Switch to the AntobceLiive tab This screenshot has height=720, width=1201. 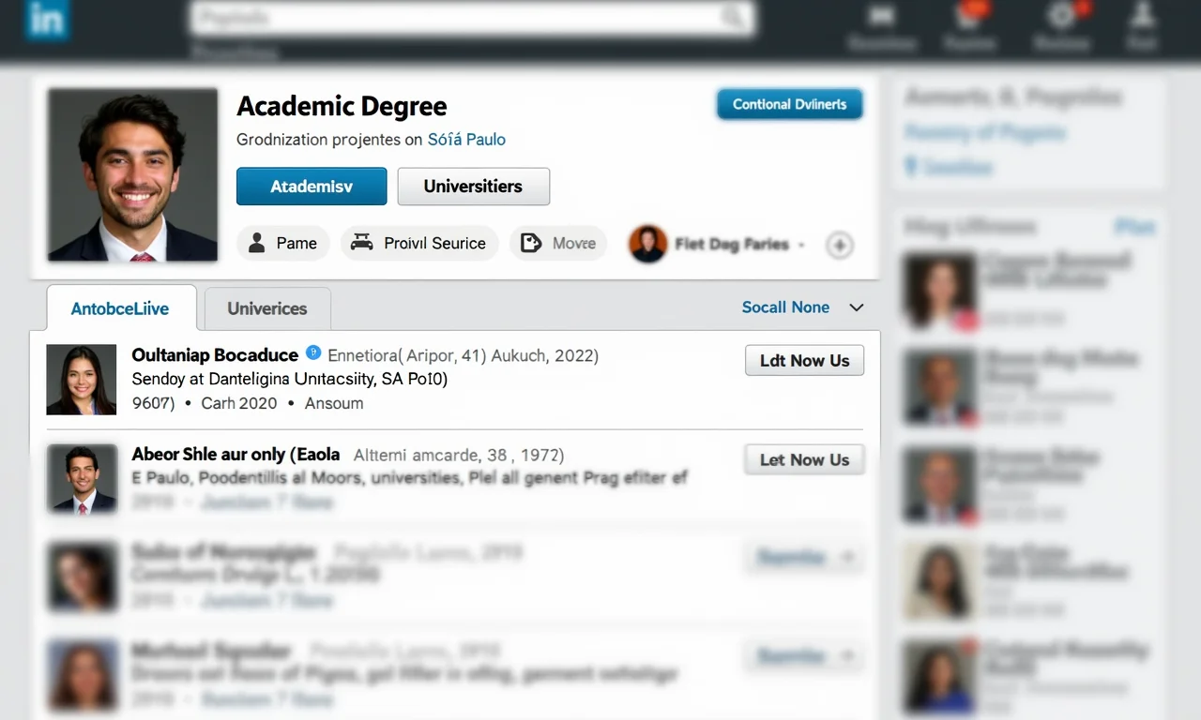[x=120, y=307]
